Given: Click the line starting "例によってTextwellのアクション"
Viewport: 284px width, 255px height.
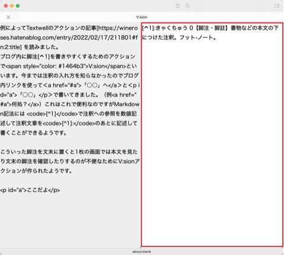Looking at the screenshot, I should pos(69,28).
